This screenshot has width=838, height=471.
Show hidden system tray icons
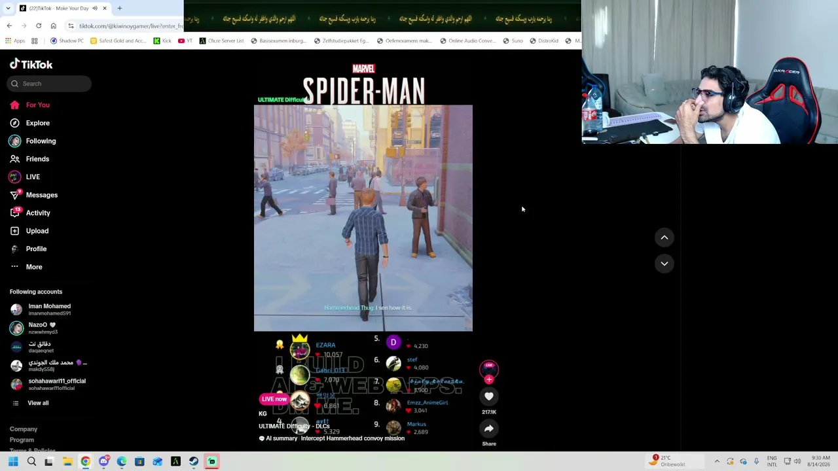point(717,462)
